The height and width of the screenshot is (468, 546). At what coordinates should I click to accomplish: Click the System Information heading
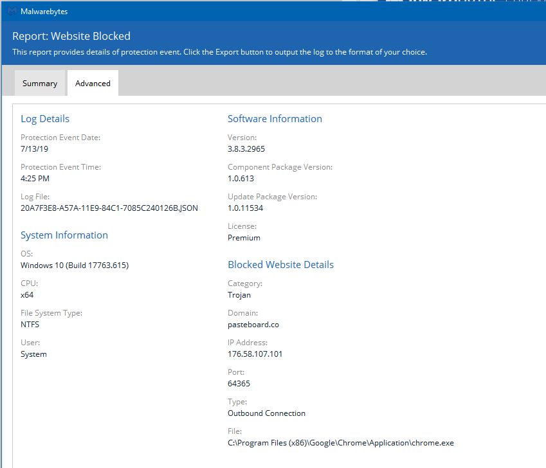point(64,235)
